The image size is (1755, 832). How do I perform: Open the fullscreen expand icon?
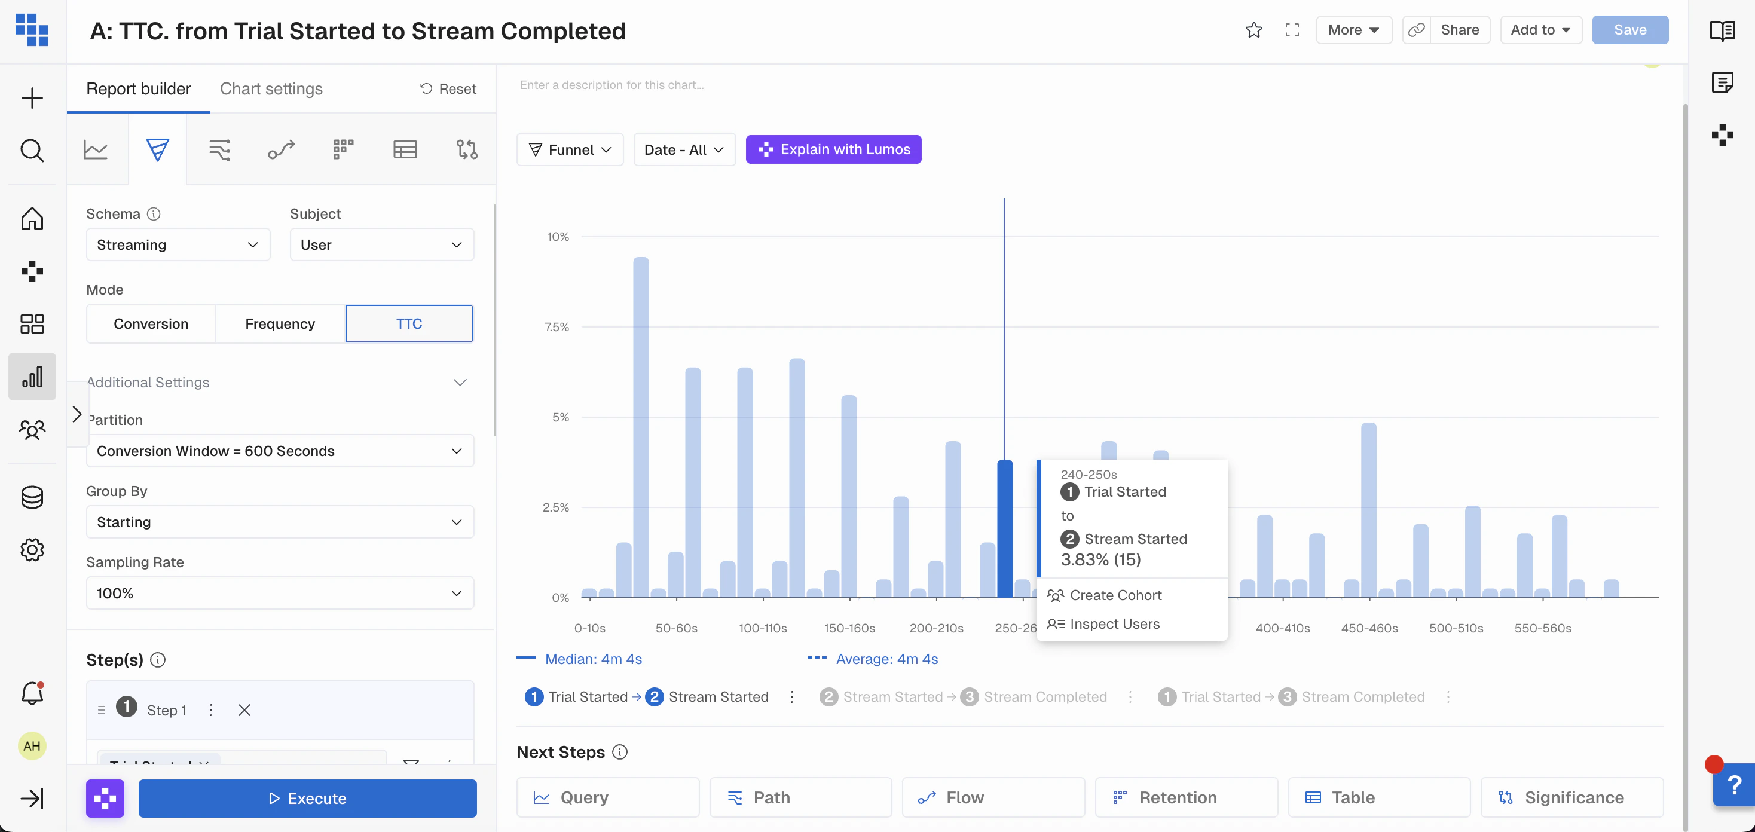coord(1292,30)
